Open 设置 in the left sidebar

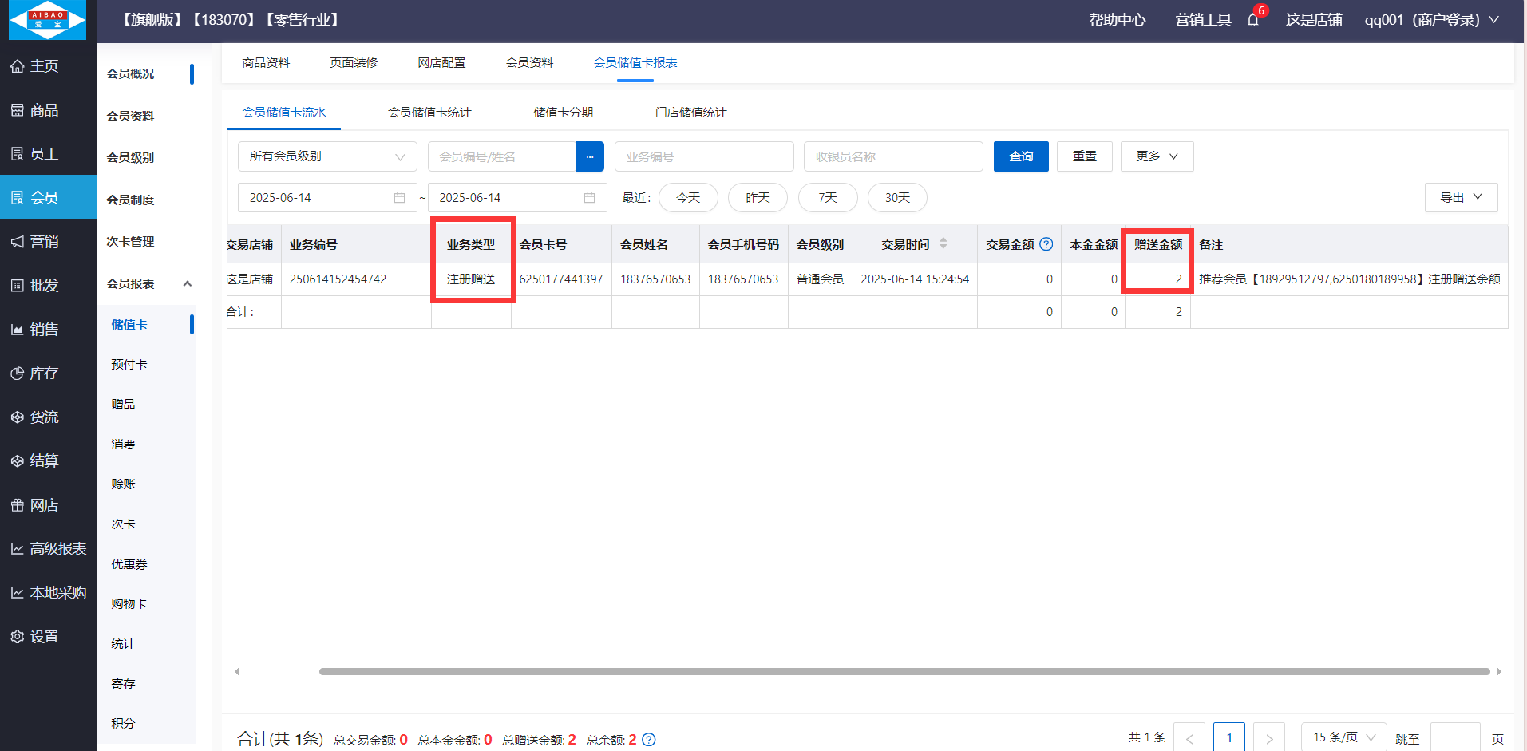45,637
